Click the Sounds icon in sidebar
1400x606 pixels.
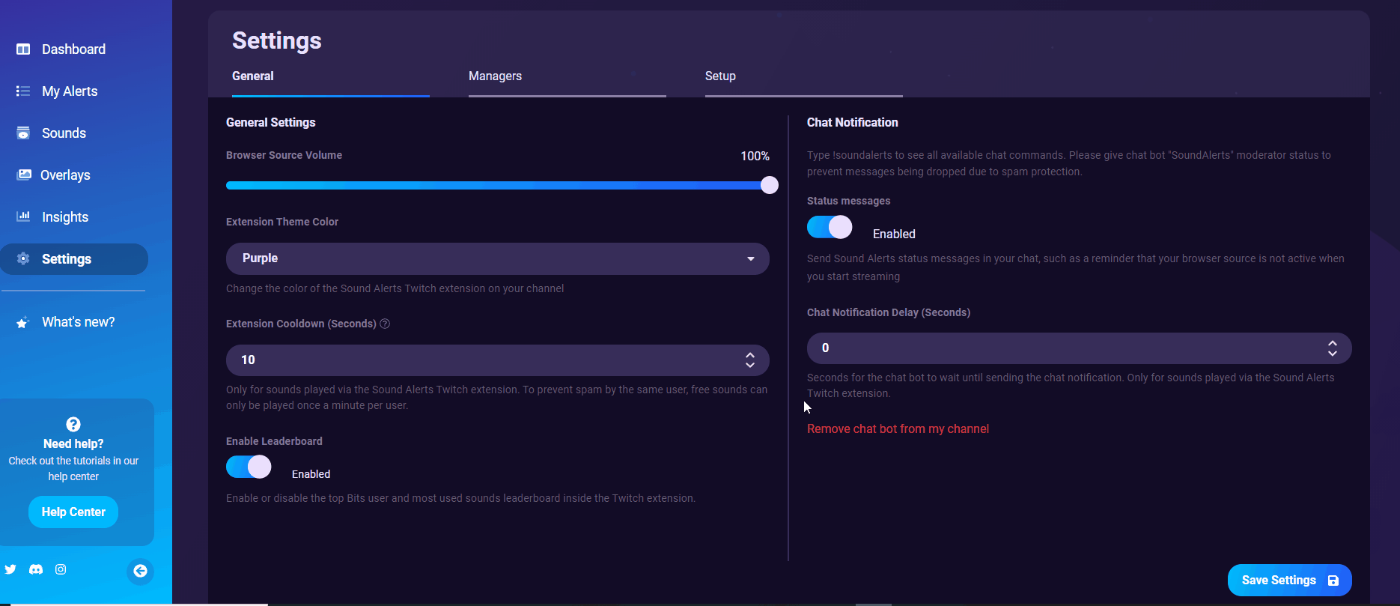point(23,133)
